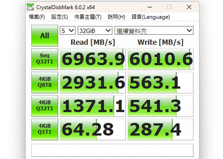This screenshot has width=223, height=159.
Task: Click the empty comment field at bottom
Action: [x=112, y=150]
